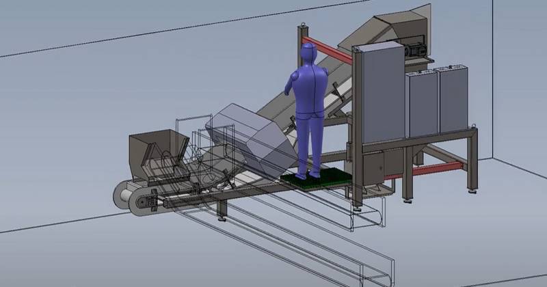547x287 pixels.
Task: Select the rightmost small gray cabinet
Action: pos(452,99)
